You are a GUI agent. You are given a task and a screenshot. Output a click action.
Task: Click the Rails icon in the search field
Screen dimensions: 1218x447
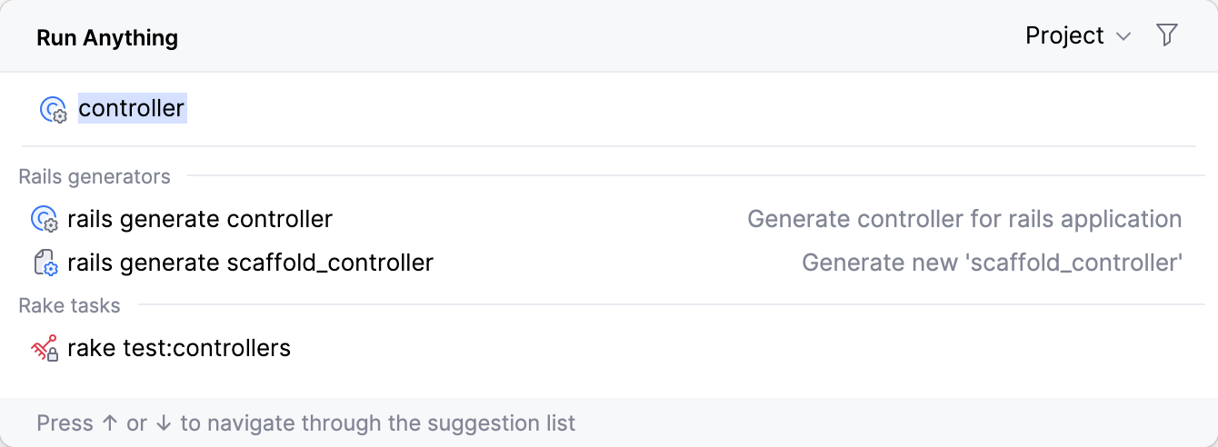pos(54,109)
